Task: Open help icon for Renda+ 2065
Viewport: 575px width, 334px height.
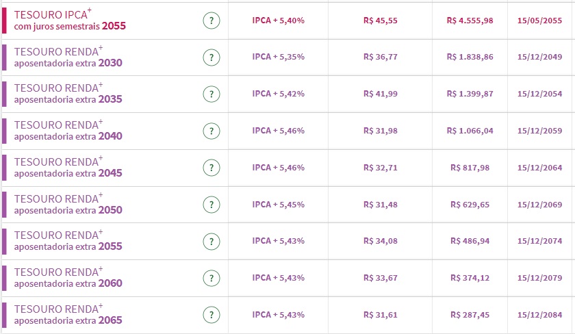Action: pos(212,315)
